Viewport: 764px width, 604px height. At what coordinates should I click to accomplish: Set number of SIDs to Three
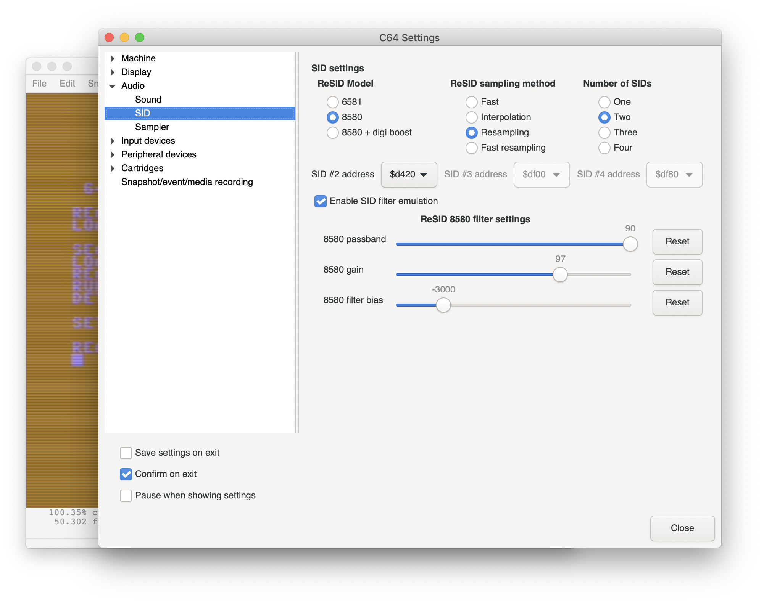[604, 133]
